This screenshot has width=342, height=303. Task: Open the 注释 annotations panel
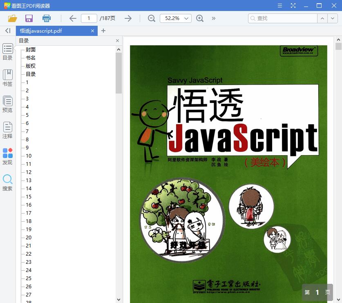[8, 130]
